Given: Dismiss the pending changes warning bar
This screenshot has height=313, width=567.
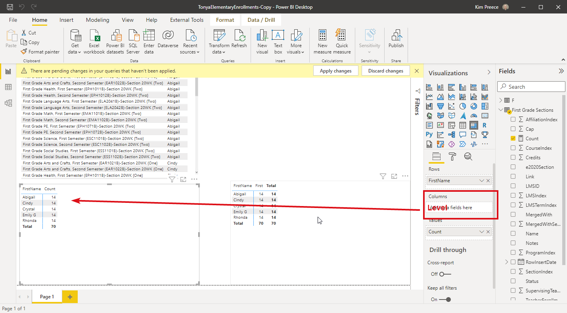Looking at the screenshot, I should 417,71.
